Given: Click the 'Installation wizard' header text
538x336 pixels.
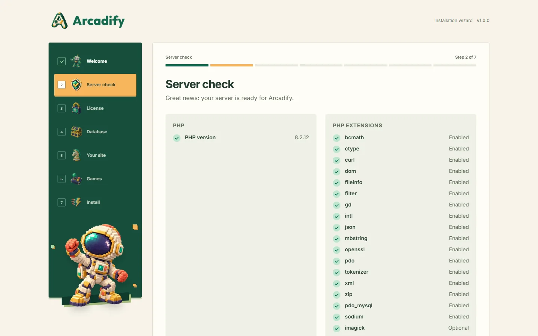Looking at the screenshot, I should pos(453,21).
